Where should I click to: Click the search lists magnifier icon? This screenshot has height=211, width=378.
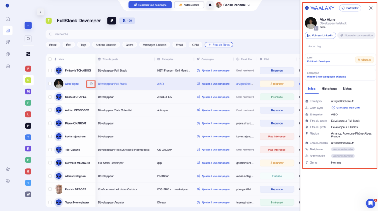point(28,39)
